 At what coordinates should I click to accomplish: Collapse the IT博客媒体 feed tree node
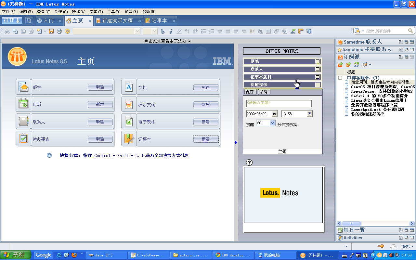click(x=340, y=78)
